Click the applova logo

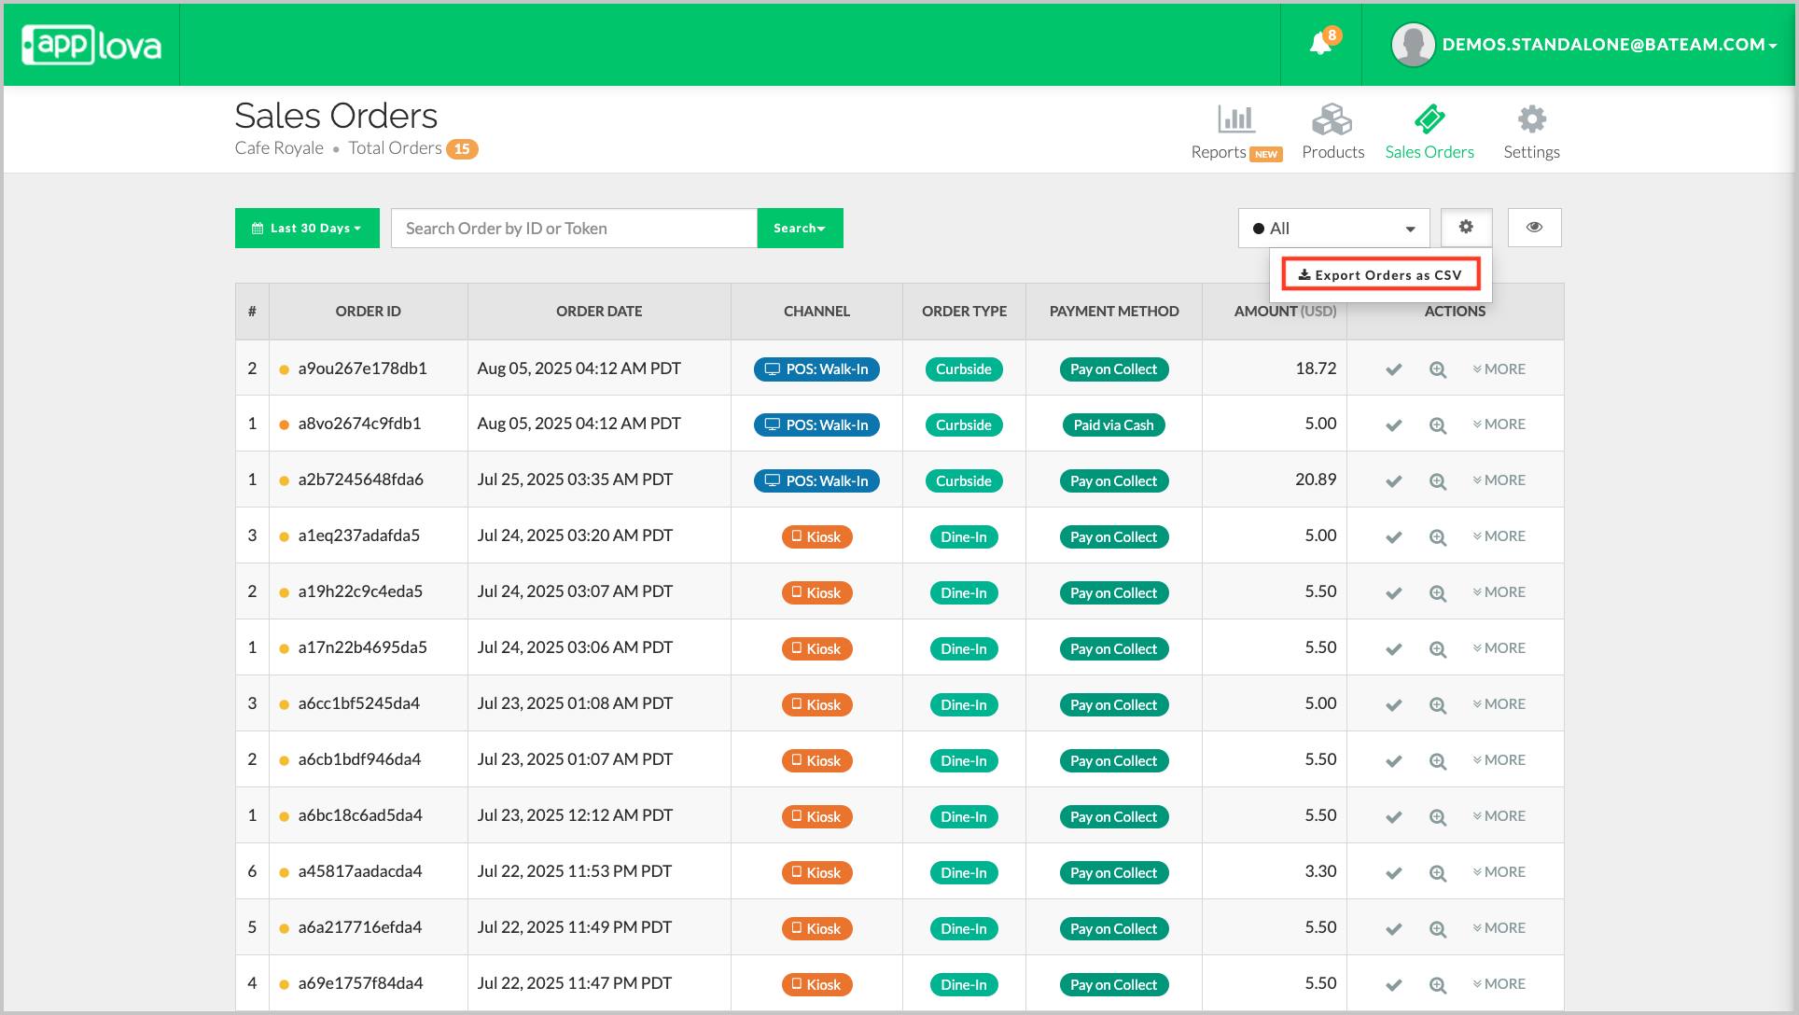click(x=91, y=45)
